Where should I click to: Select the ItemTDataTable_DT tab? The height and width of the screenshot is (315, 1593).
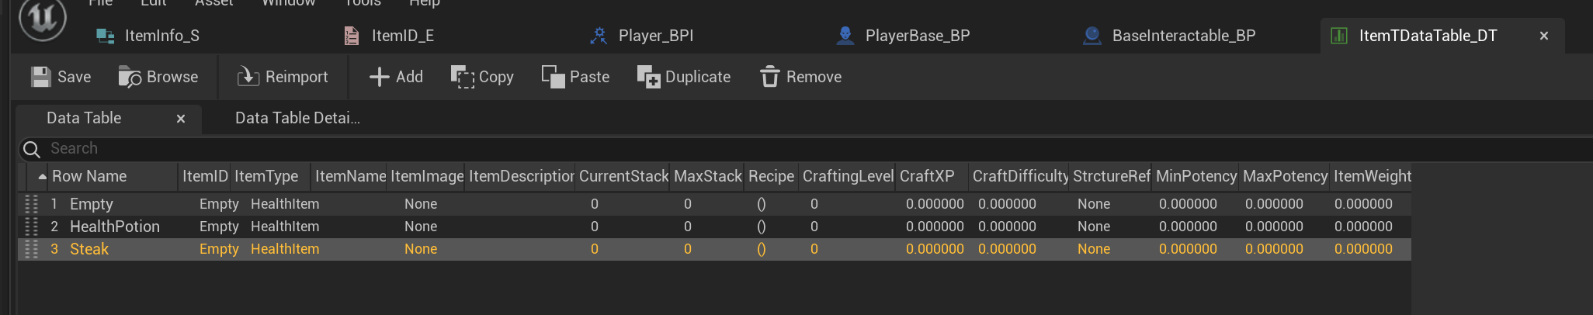[x=1428, y=36]
